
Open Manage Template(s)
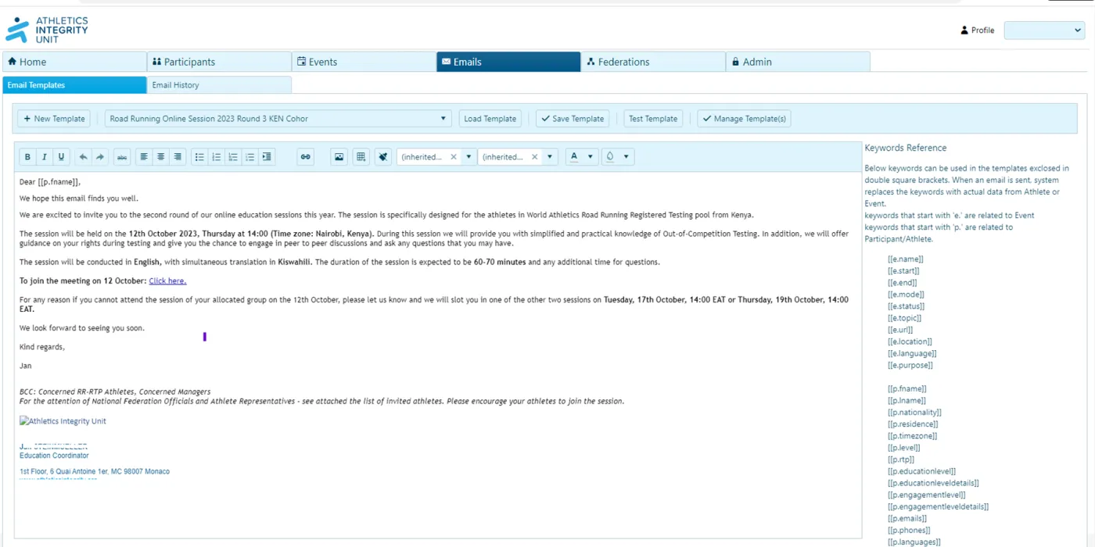click(744, 119)
